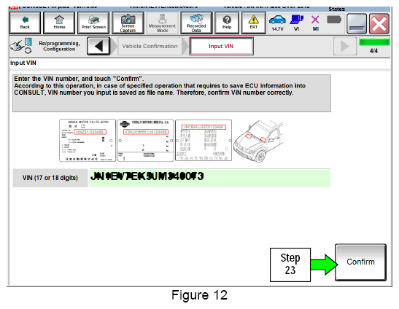Screen dimensions: 399x309
Task: Select the Input VIN step tab
Action: pyautogui.click(x=221, y=46)
